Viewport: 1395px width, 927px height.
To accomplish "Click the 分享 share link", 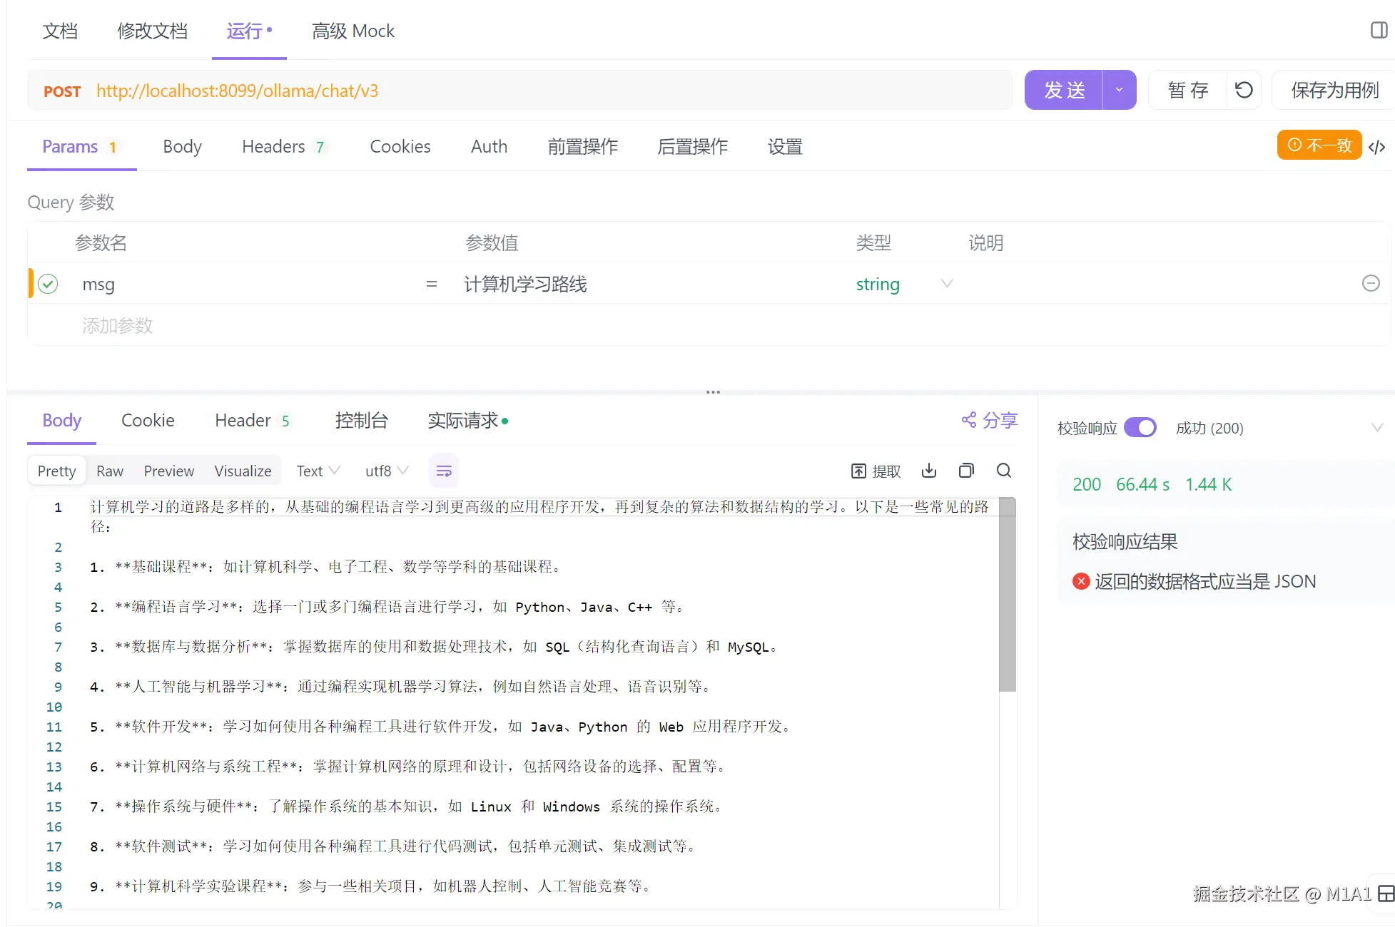I will point(990,421).
